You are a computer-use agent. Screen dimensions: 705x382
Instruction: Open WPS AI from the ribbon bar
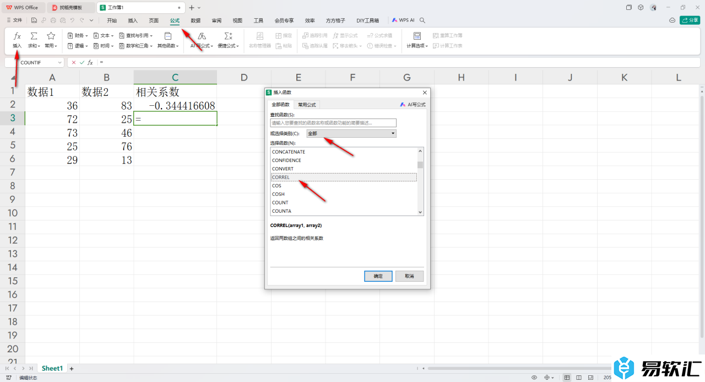(x=403, y=20)
